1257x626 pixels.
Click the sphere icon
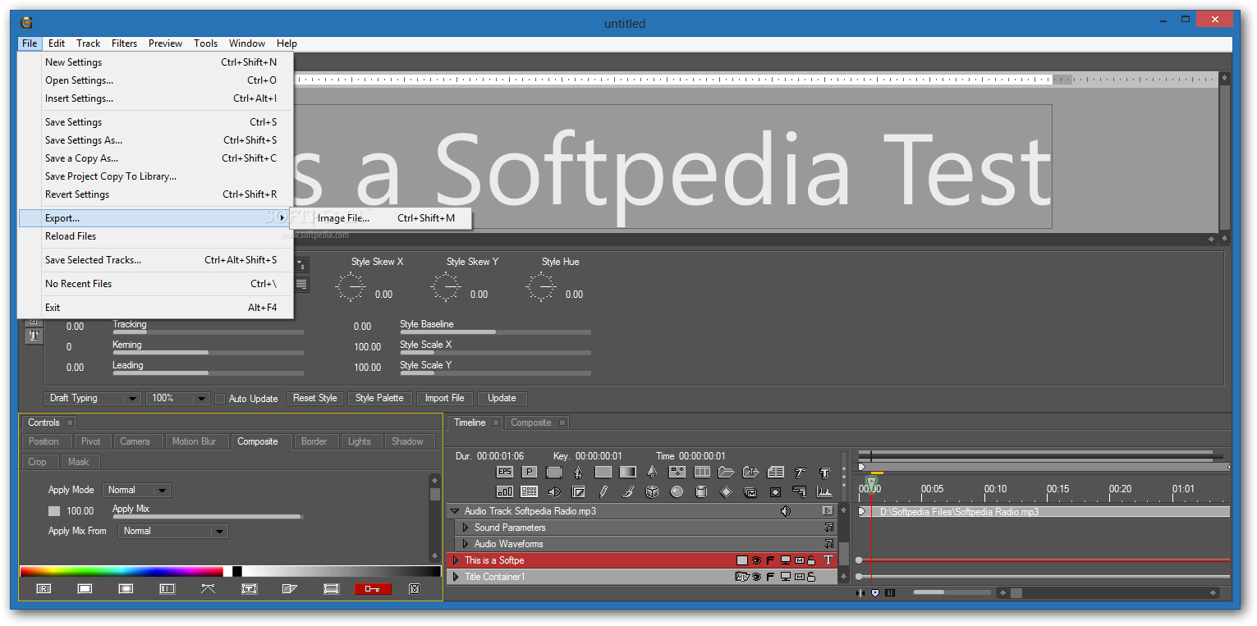click(x=677, y=491)
